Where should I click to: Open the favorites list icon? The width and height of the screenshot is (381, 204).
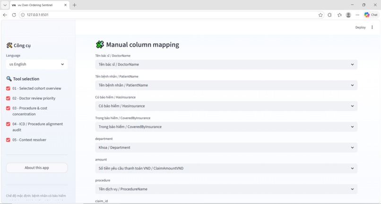[339, 15]
